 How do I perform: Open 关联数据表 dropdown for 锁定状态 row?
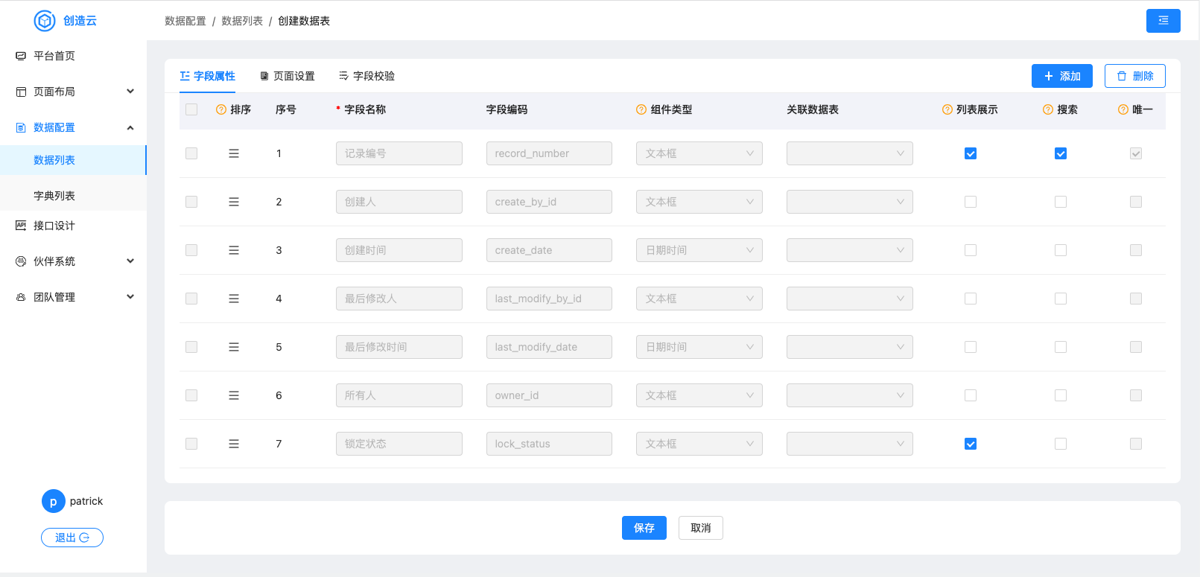tap(850, 444)
